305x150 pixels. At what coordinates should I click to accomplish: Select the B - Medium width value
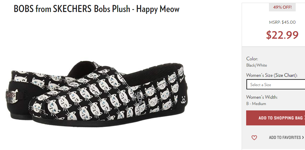point(256,103)
